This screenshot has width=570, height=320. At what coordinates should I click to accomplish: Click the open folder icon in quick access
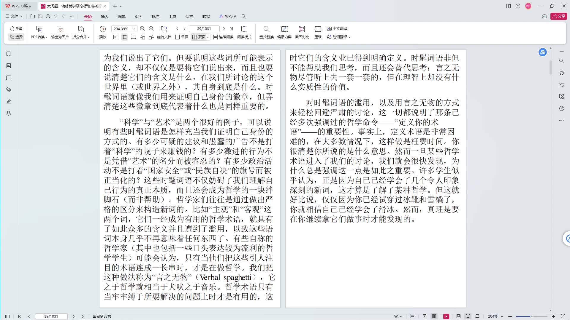click(x=33, y=16)
